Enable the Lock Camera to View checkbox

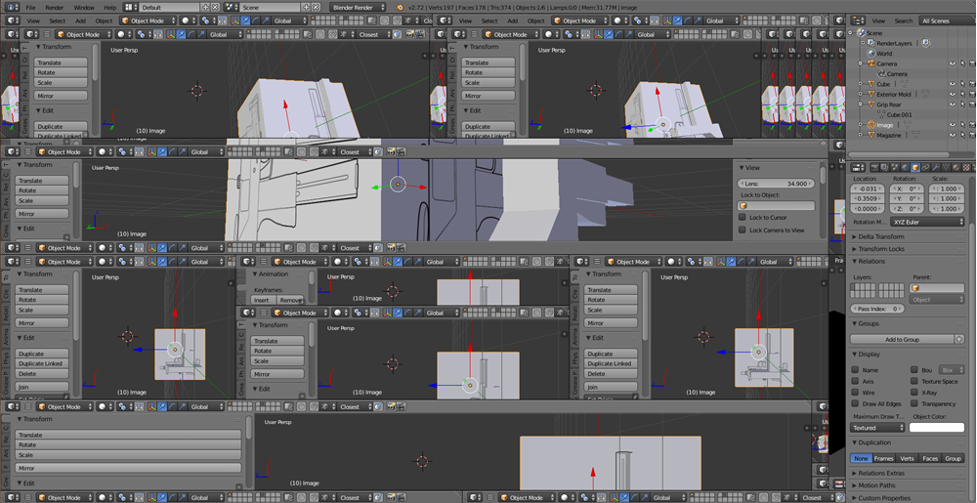click(743, 231)
